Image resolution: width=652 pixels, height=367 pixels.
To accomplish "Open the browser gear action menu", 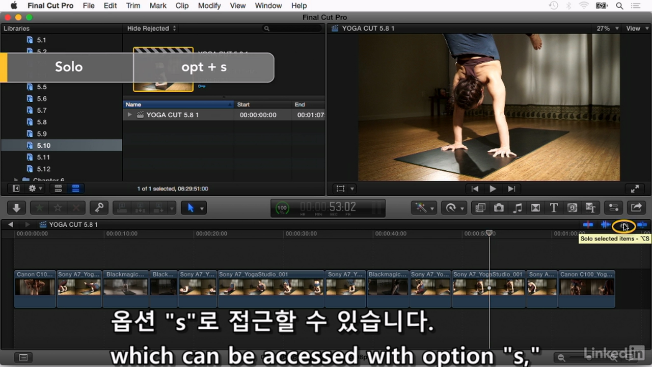I will 35,189.
